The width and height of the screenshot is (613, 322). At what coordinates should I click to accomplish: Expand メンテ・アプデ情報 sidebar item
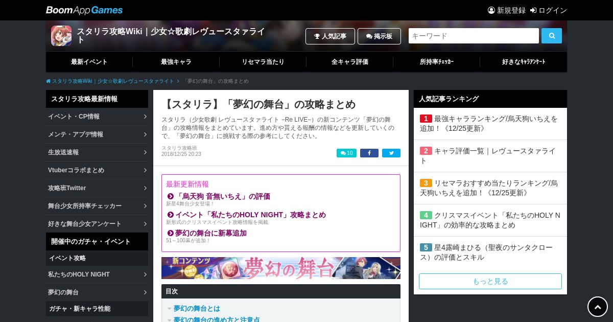pyautogui.click(x=97, y=134)
